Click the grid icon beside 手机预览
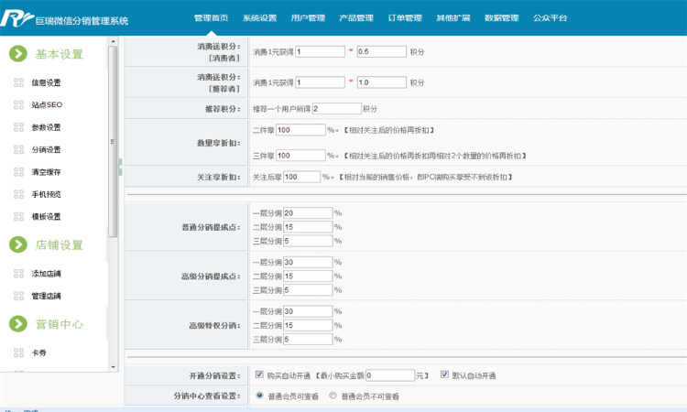 pos(19,194)
